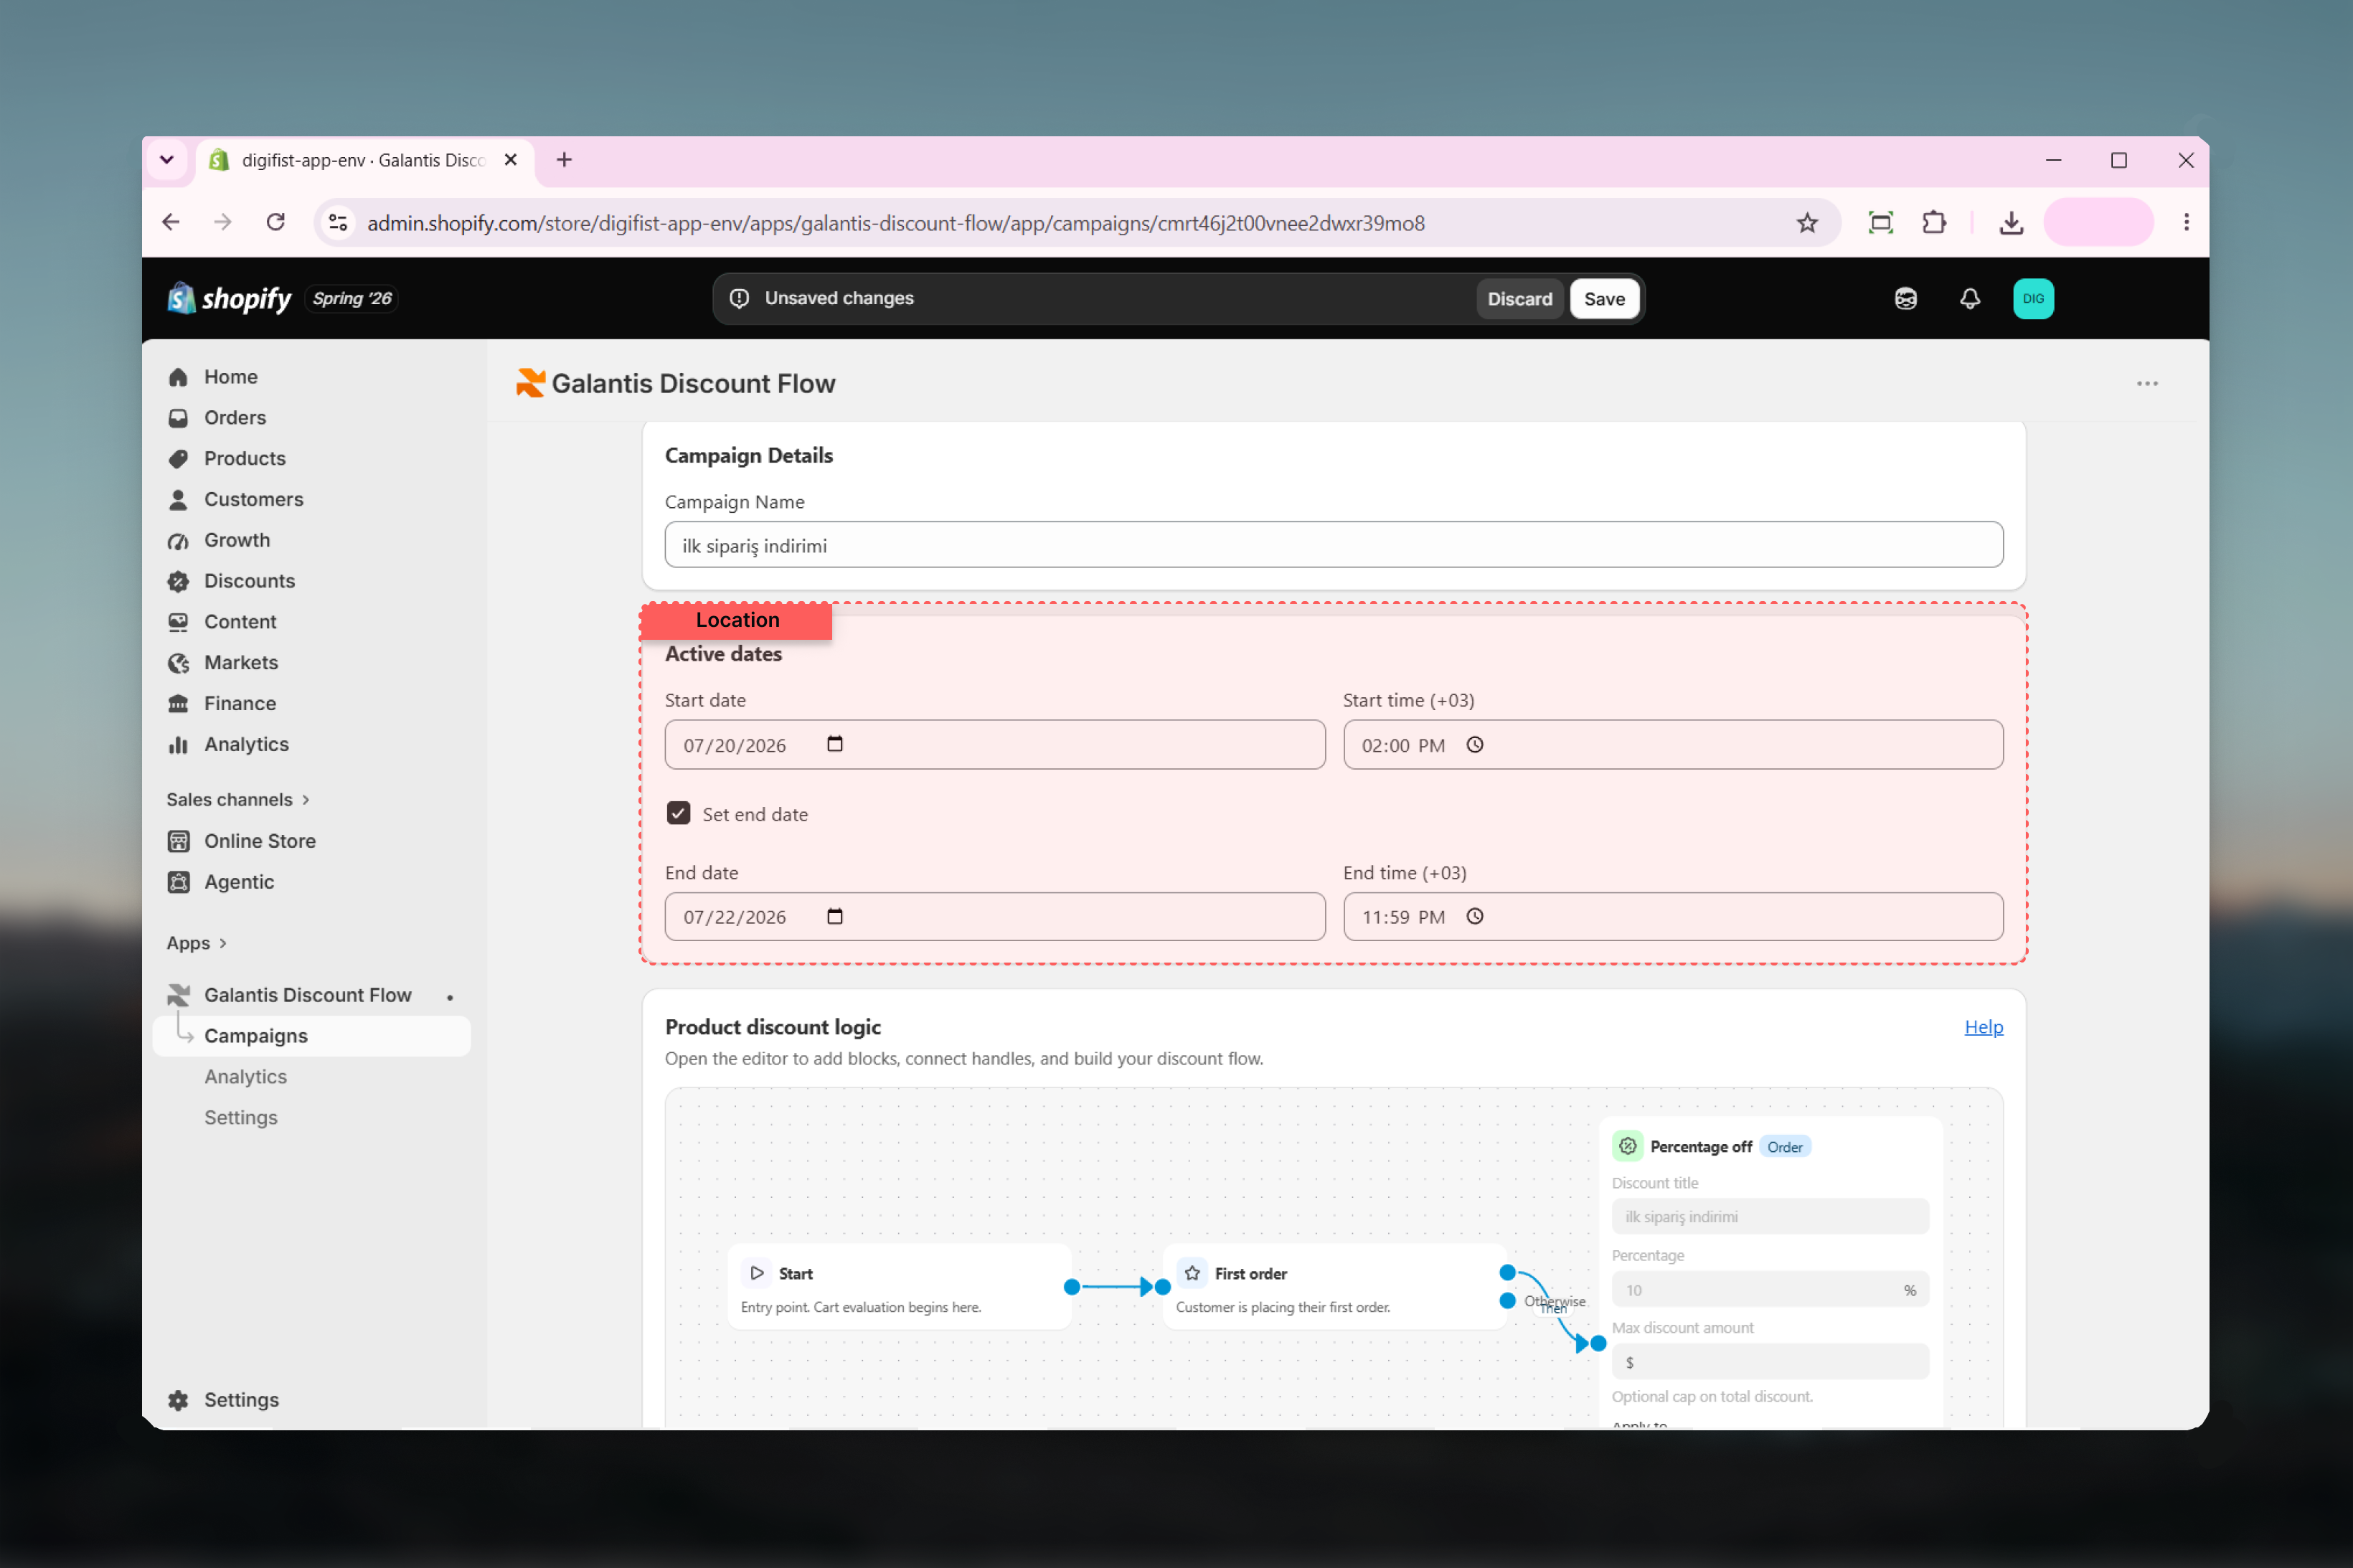Viewport: 2353px width, 1568px height.
Task: Click the Galantis Discount Flow sidebar icon
Action: [179, 995]
